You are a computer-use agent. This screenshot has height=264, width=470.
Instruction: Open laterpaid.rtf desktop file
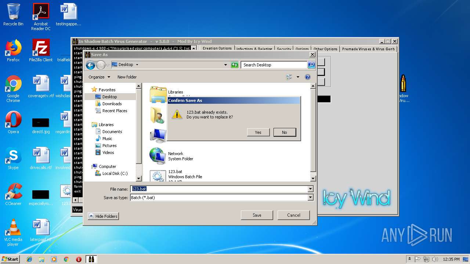pos(41,230)
